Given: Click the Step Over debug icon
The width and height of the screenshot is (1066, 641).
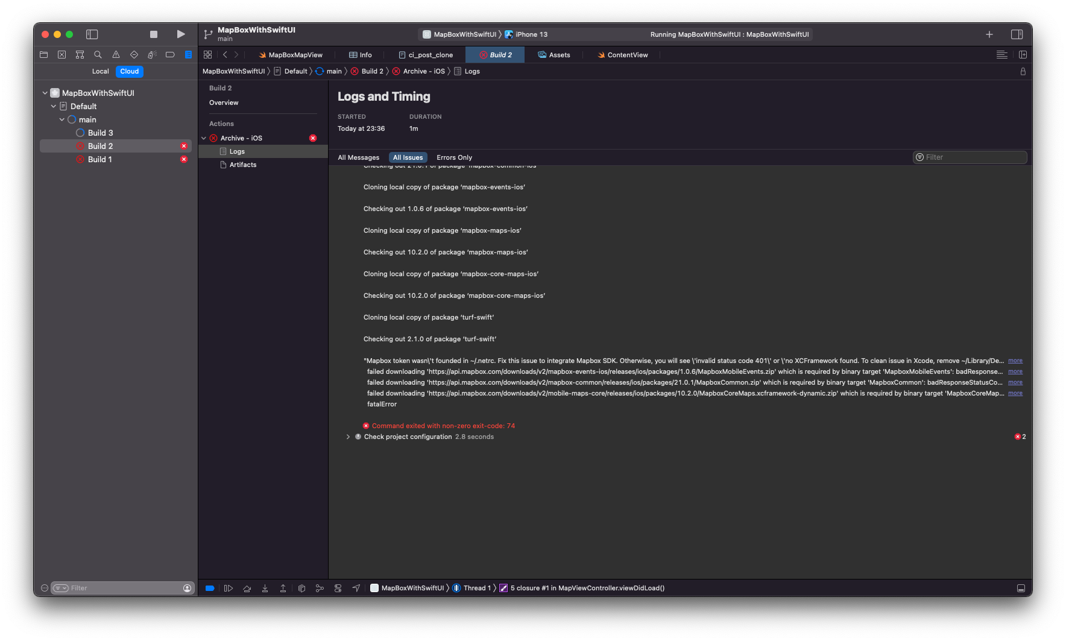Looking at the screenshot, I should tap(247, 588).
